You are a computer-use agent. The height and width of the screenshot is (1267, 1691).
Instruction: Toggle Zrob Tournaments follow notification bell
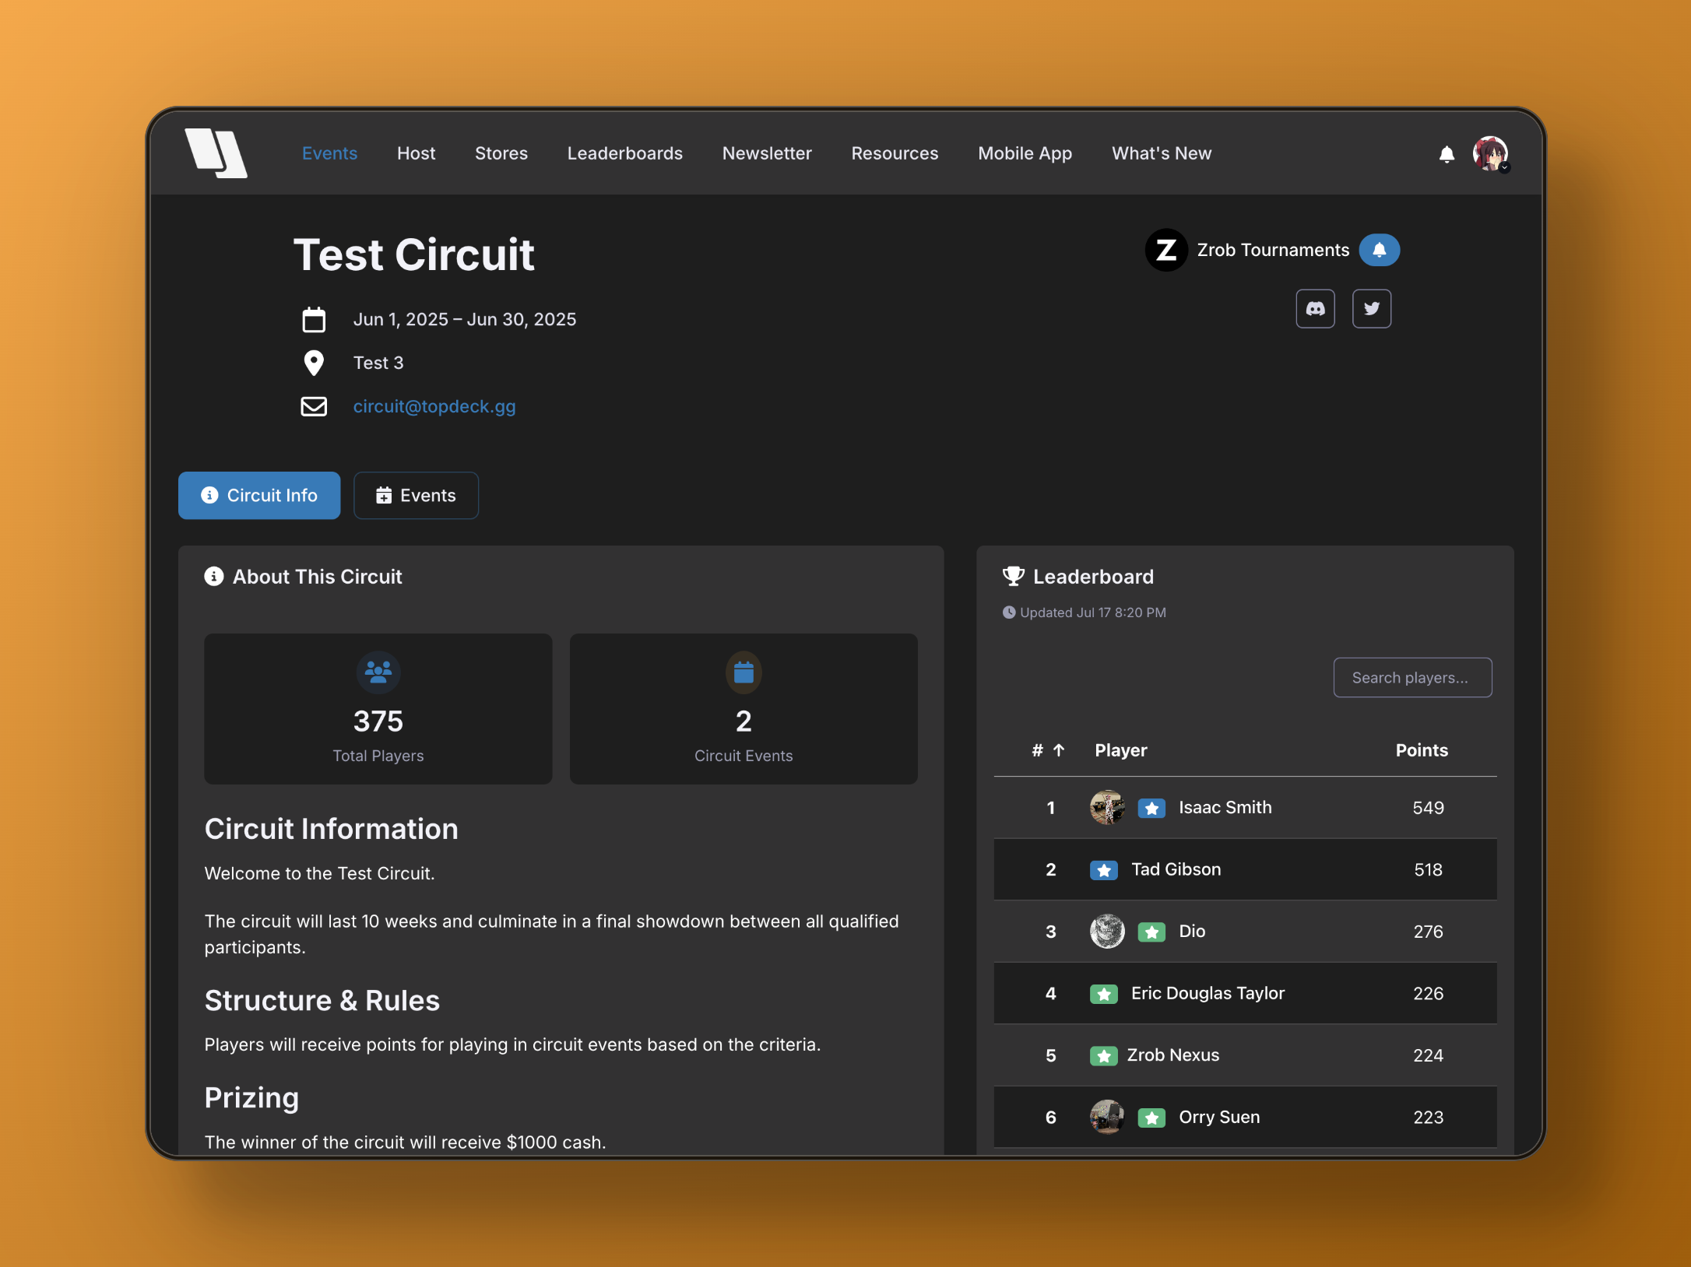pos(1379,250)
